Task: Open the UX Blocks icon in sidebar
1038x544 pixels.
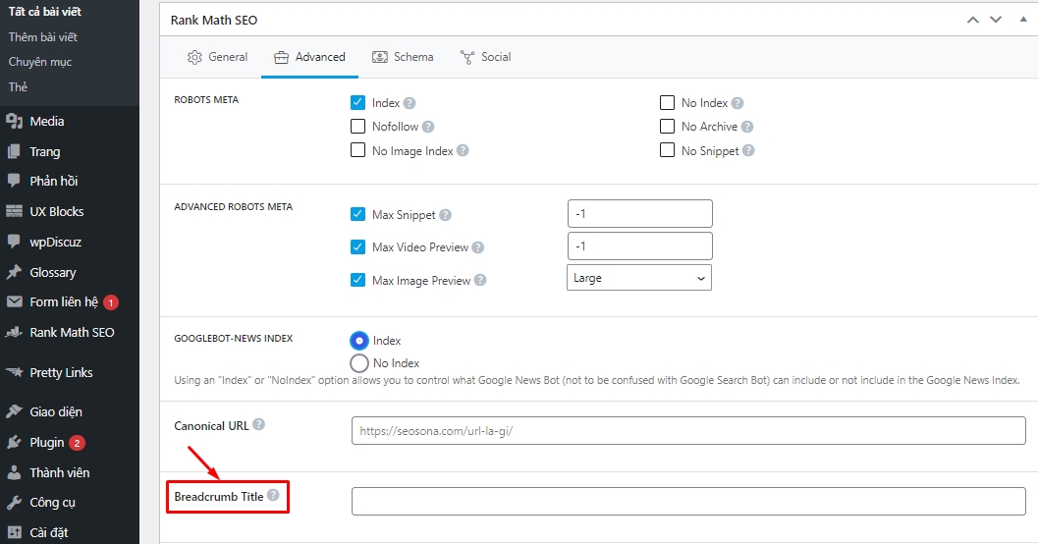Action: tap(14, 211)
